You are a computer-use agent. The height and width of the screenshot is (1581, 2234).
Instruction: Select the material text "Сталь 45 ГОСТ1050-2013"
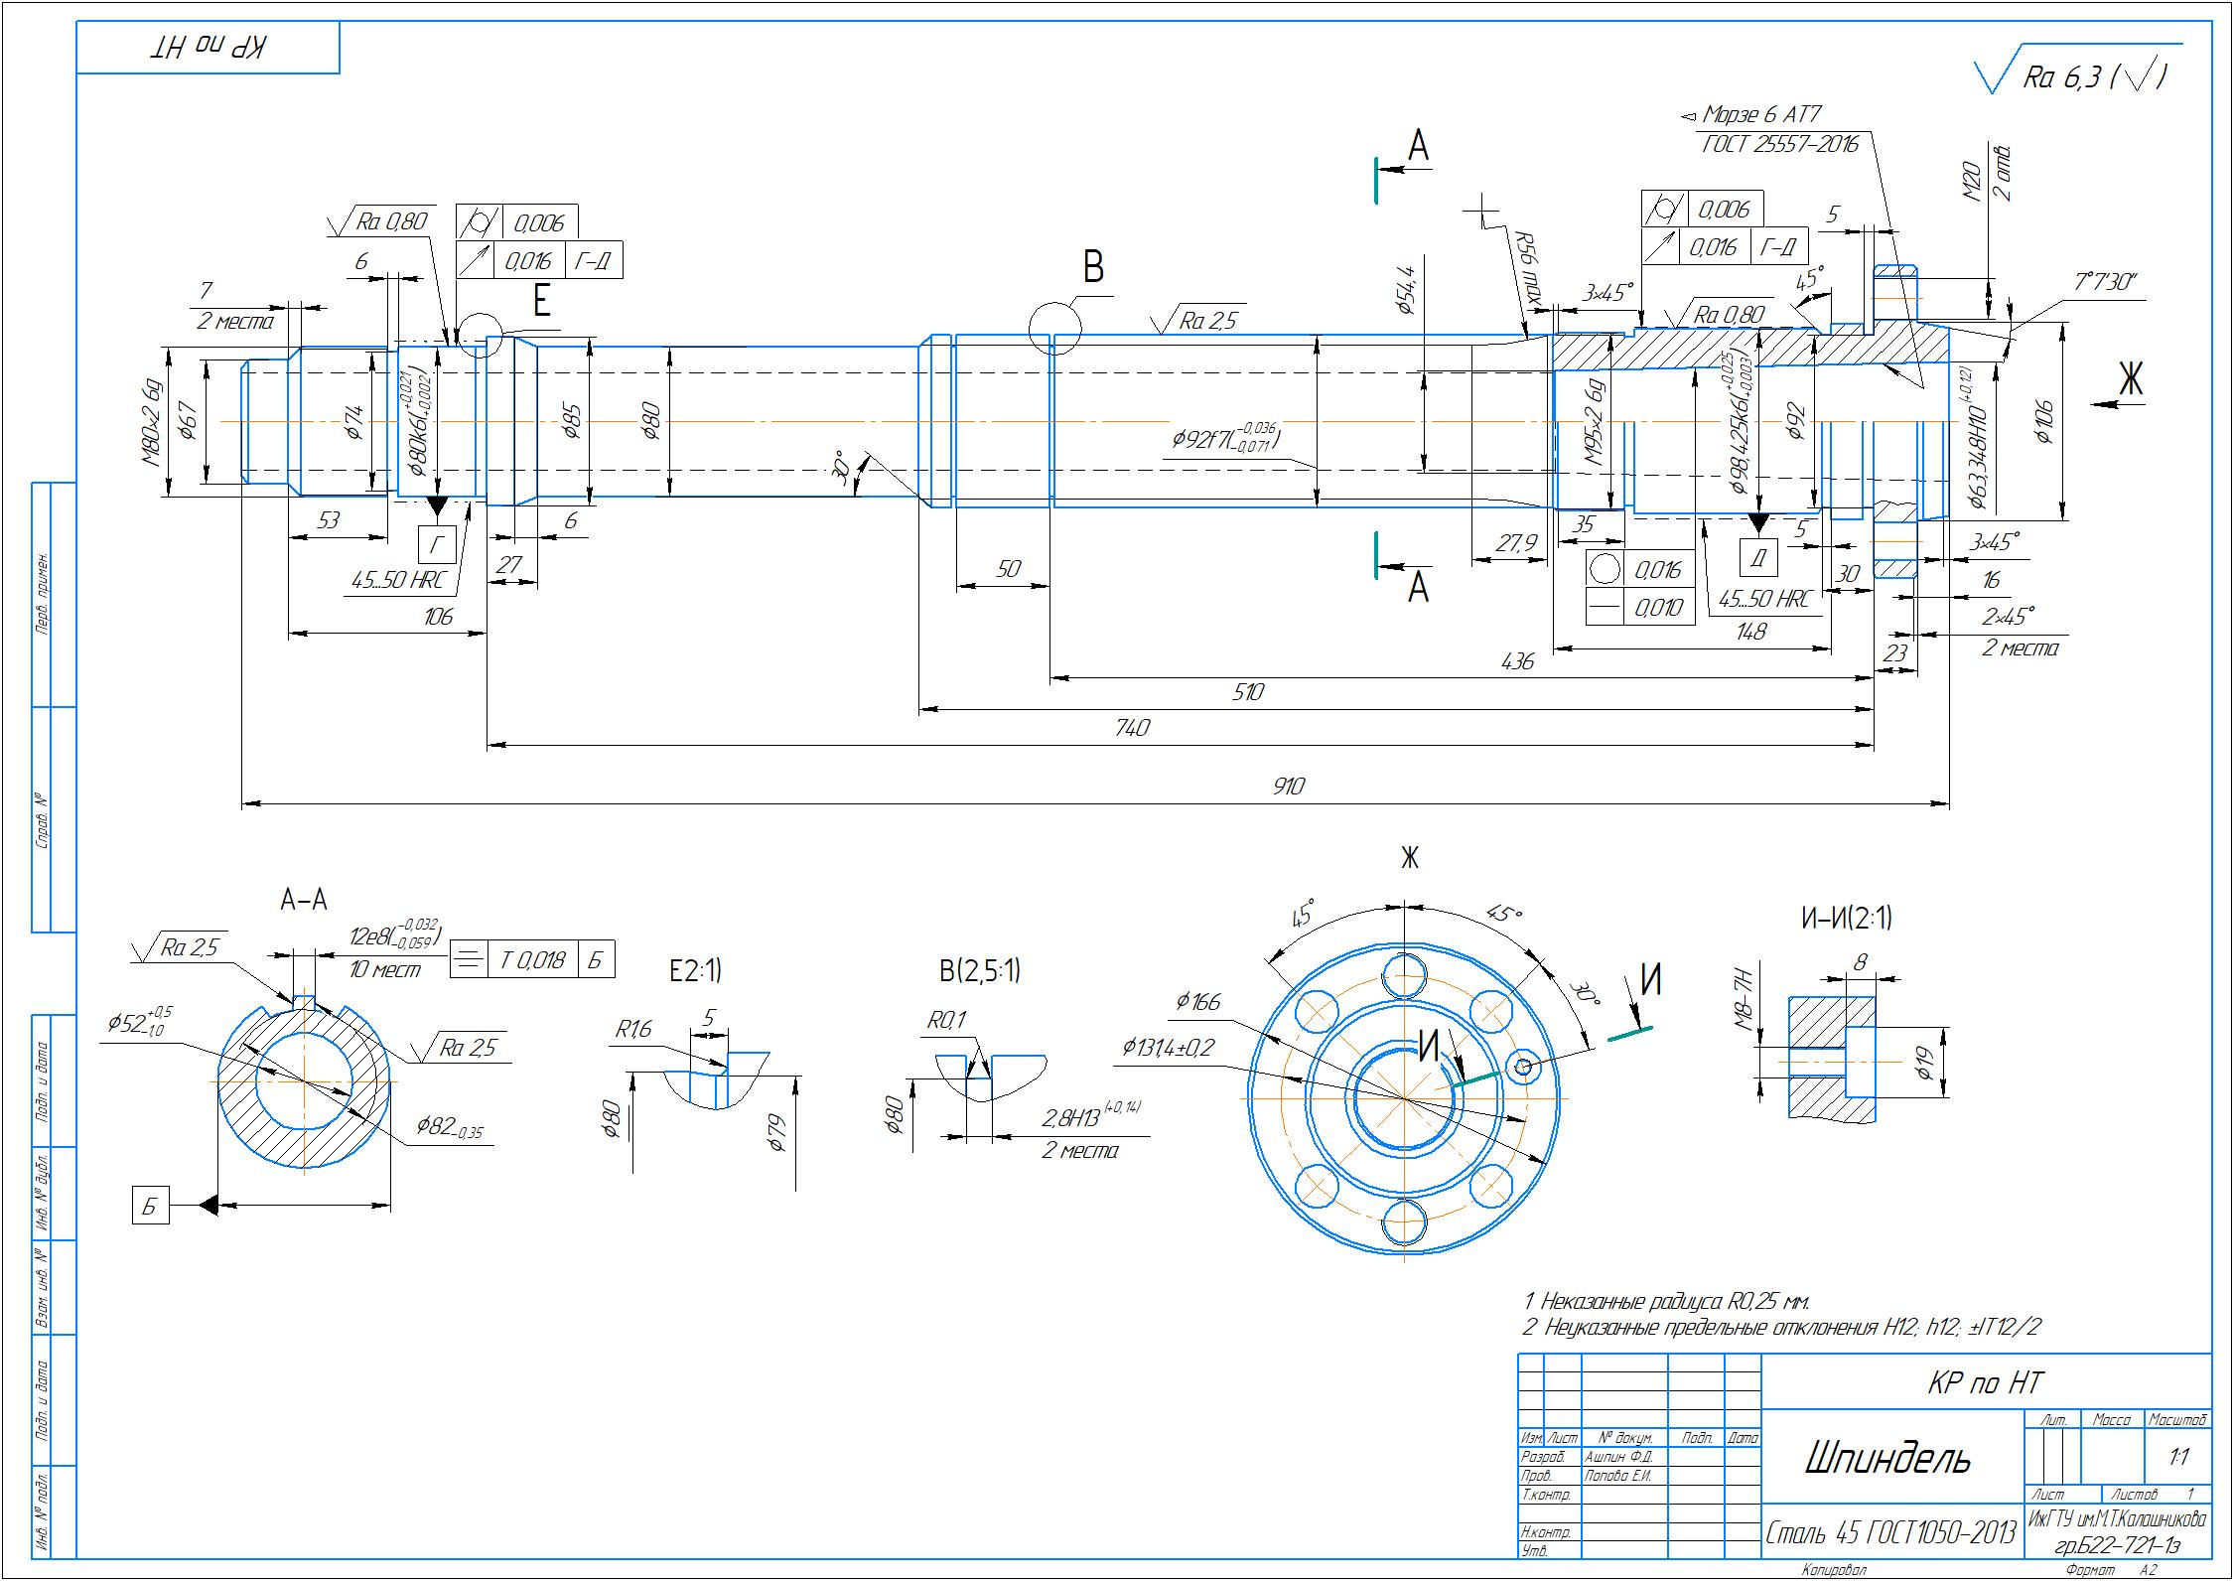(x=1890, y=1533)
